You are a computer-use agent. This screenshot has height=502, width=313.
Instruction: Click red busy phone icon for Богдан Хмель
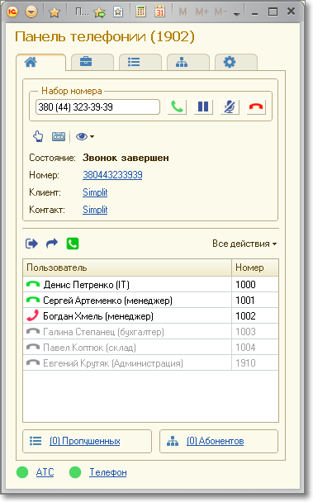(x=33, y=315)
